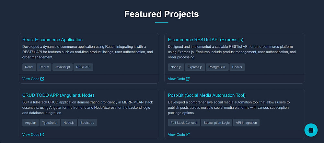Select the Subscription Logic tag
The width and height of the screenshot is (324, 143).
[216, 123]
